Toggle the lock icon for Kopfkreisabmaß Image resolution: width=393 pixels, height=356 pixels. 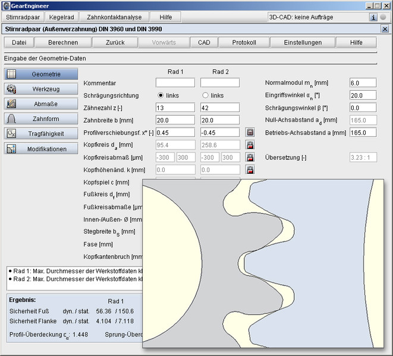click(x=250, y=157)
